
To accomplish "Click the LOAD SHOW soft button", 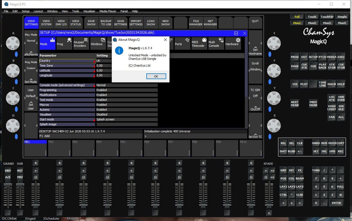I will click(151, 23).
